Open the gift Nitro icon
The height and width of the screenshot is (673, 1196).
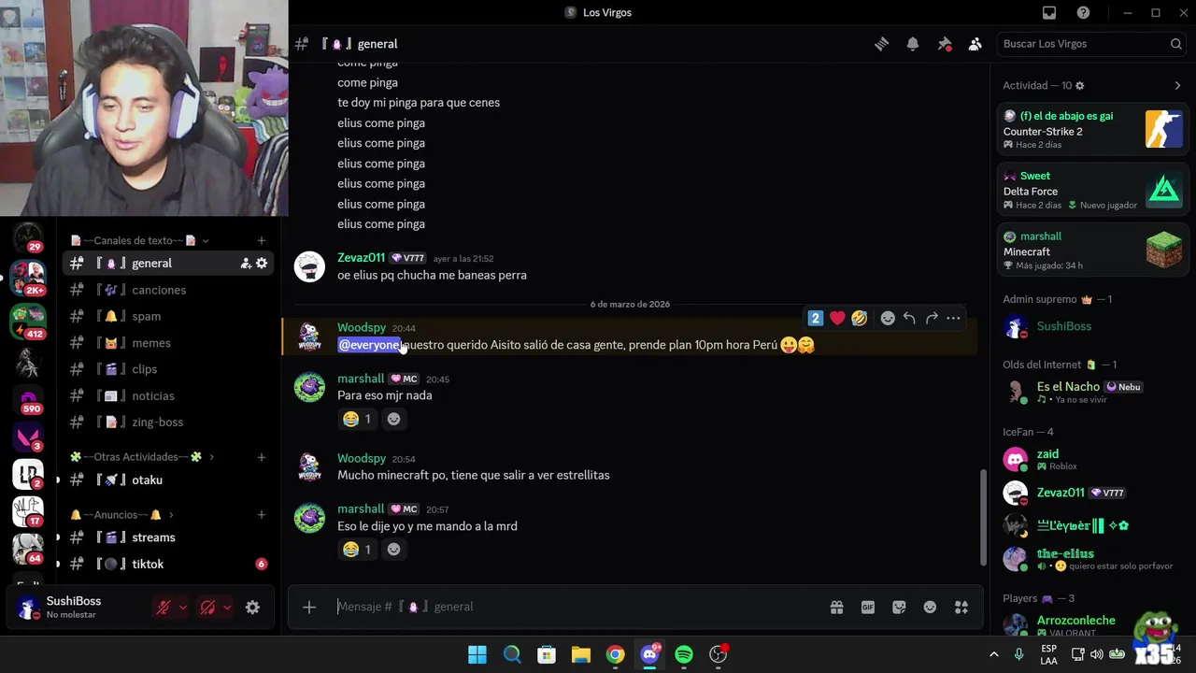837,607
